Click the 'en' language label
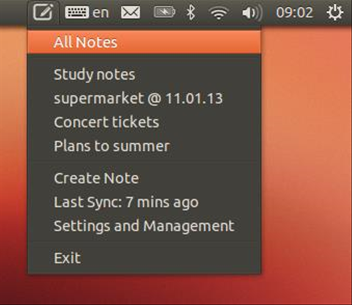This screenshot has width=352, height=305. coord(101,13)
